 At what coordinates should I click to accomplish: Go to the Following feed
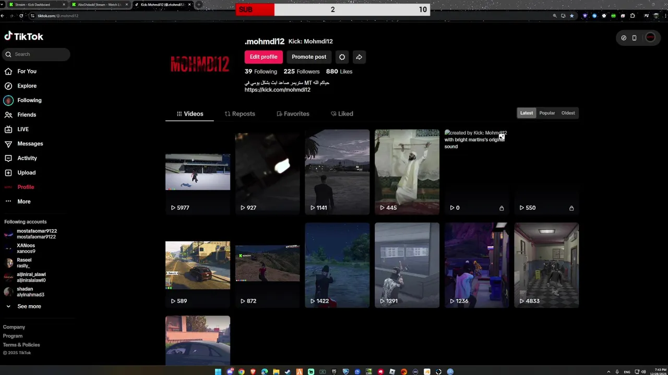[x=29, y=100]
